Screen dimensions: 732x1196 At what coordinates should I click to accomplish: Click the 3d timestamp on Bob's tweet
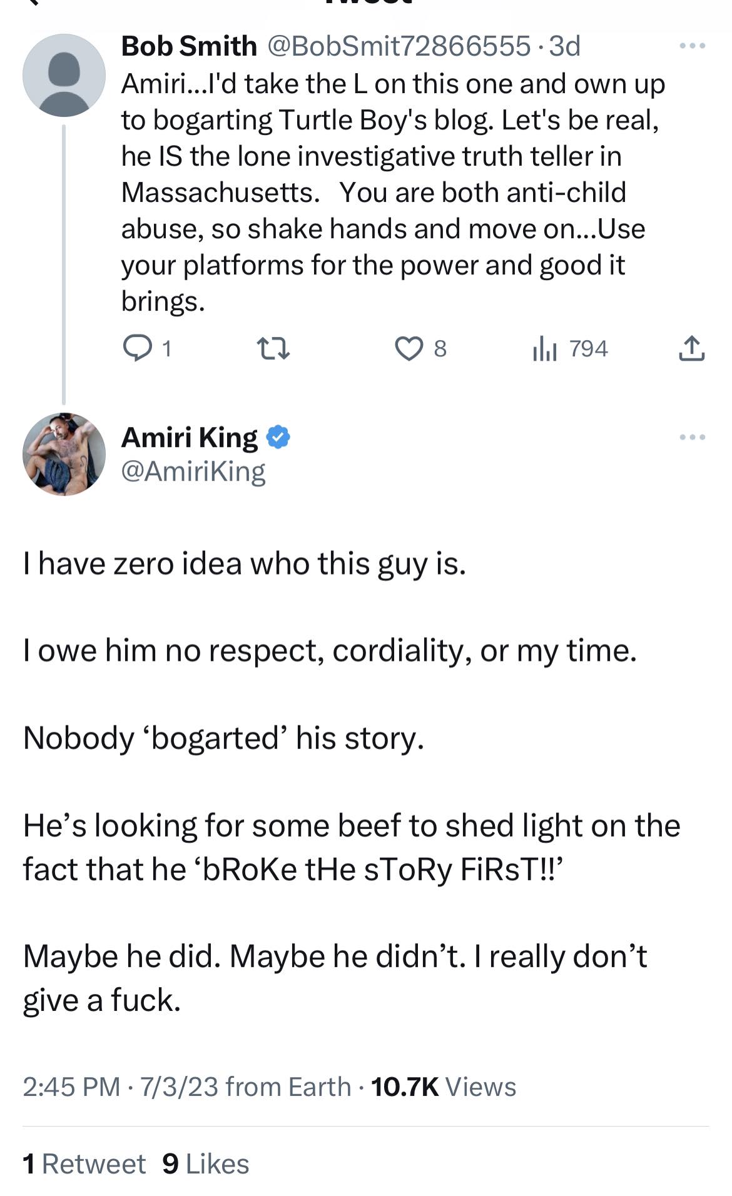pos(564,46)
